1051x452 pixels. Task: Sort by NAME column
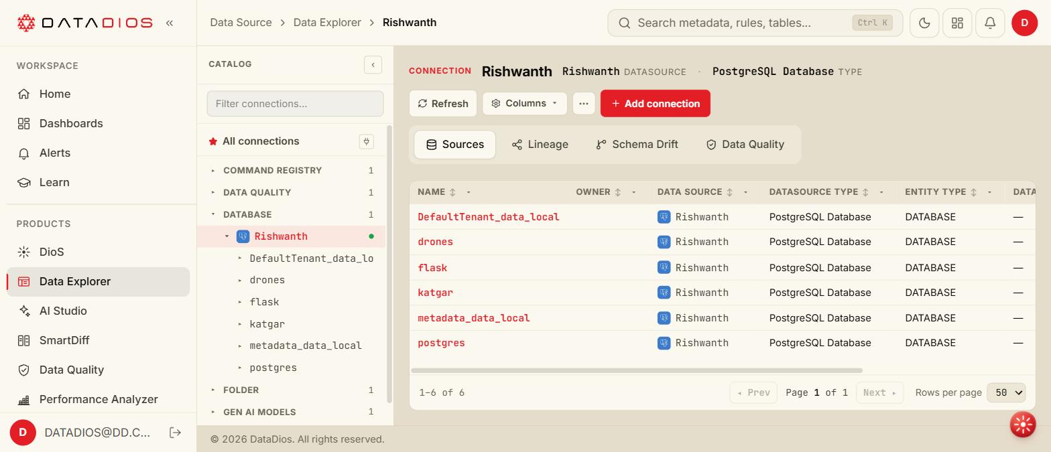(x=452, y=192)
